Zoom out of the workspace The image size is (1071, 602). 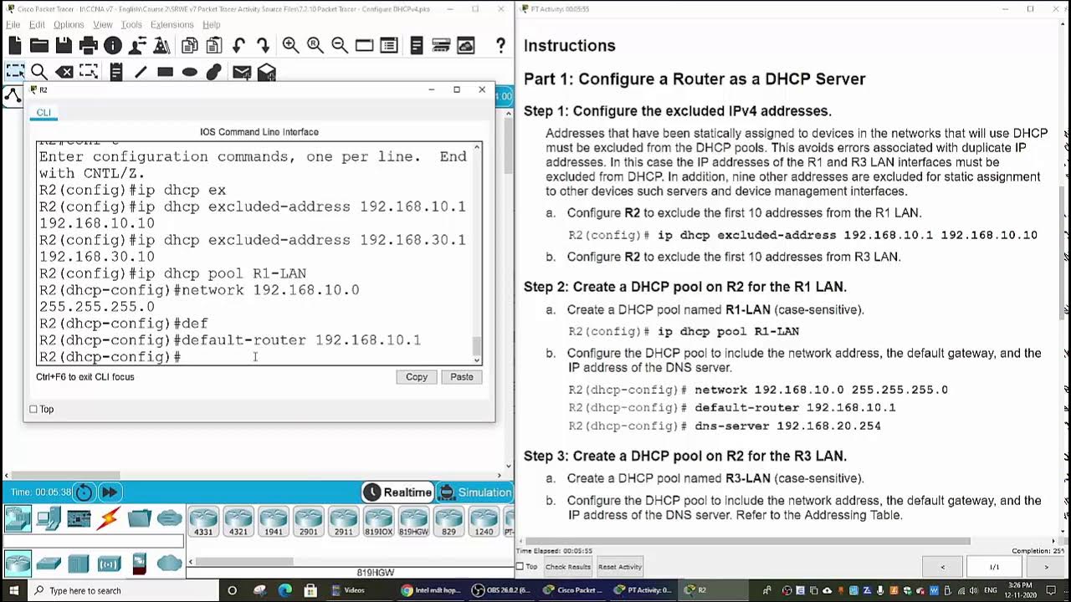(x=340, y=45)
